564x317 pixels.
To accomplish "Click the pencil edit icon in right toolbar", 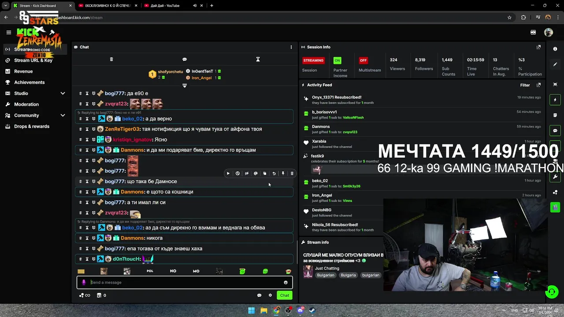I will (x=555, y=64).
